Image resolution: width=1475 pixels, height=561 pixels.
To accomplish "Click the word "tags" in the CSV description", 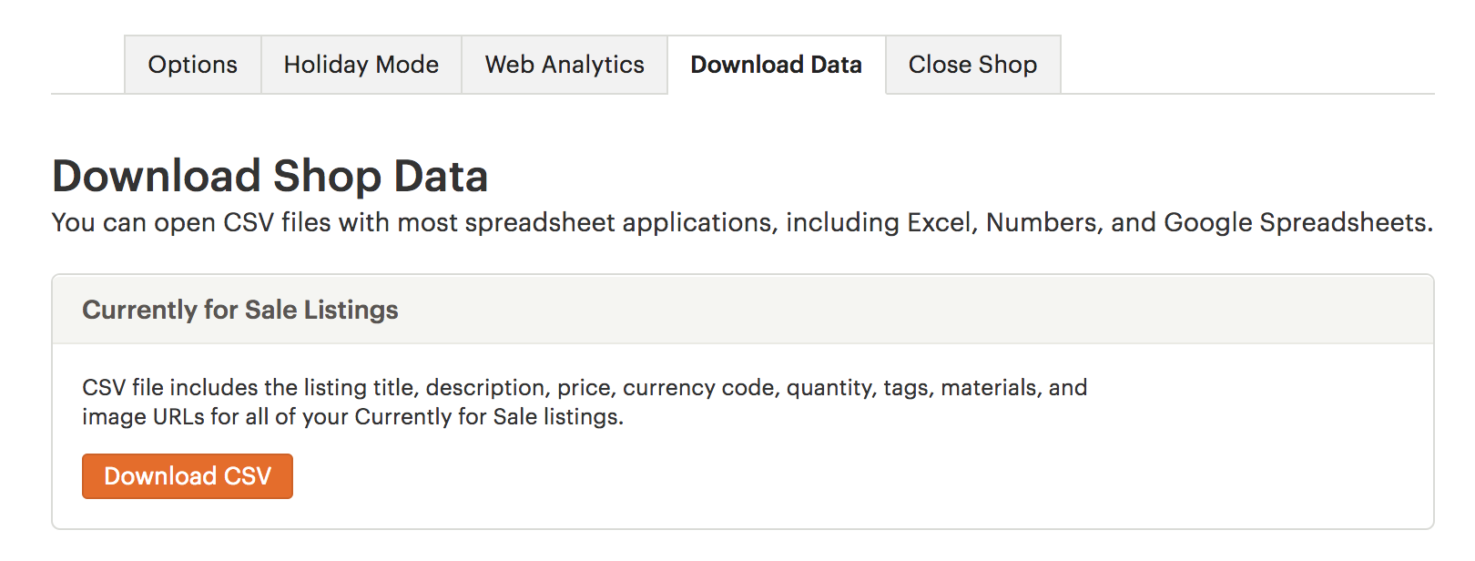I will pyautogui.click(x=907, y=388).
